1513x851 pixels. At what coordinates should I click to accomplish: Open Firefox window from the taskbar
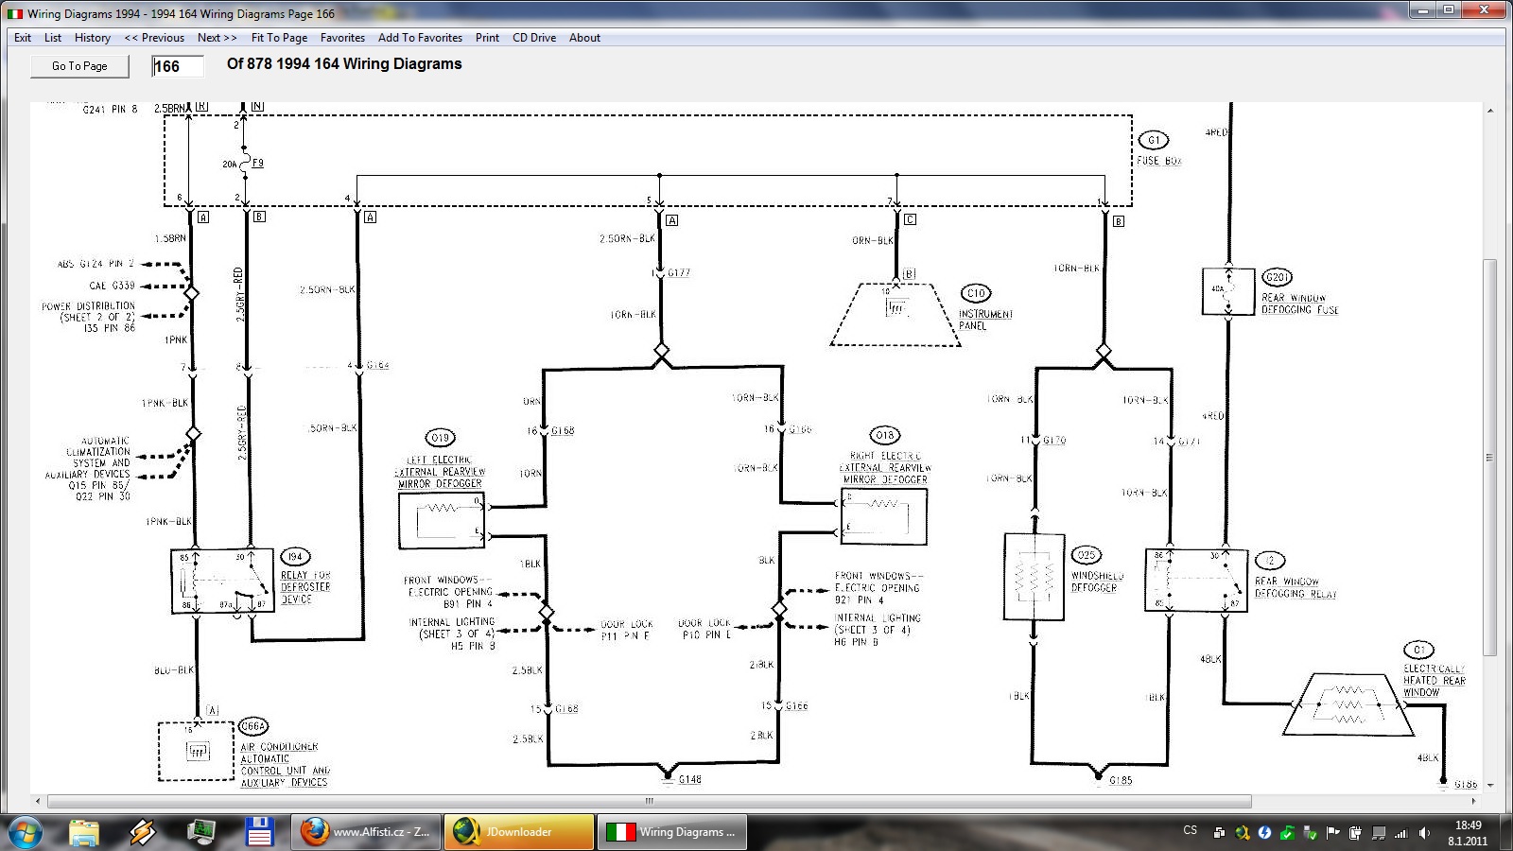tap(365, 832)
